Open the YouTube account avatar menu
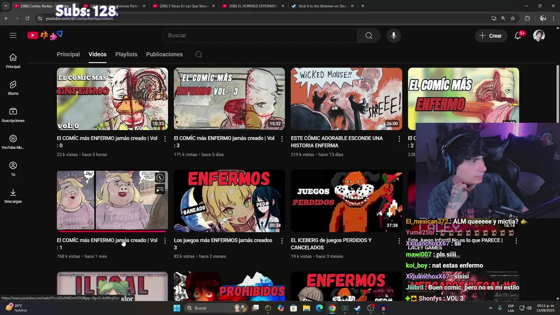Screen dimensions: 560x315 [x=539, y=35]
